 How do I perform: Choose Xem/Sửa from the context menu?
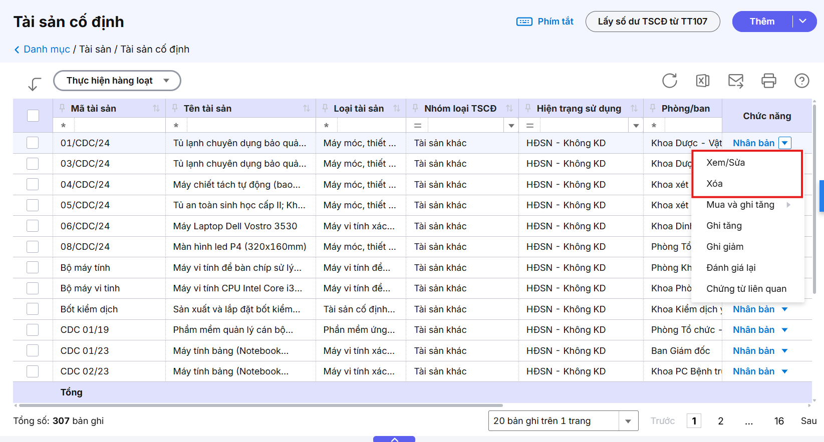[725, 163]
